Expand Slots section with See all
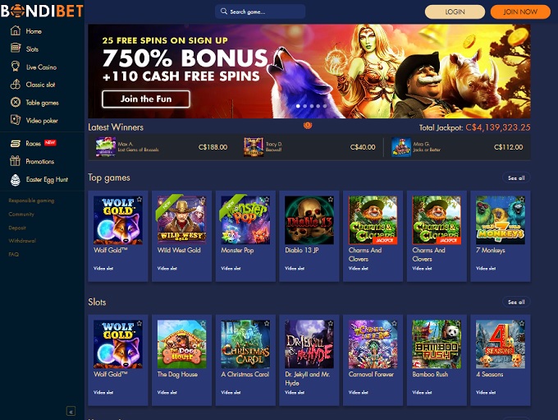 click(516, 302)
